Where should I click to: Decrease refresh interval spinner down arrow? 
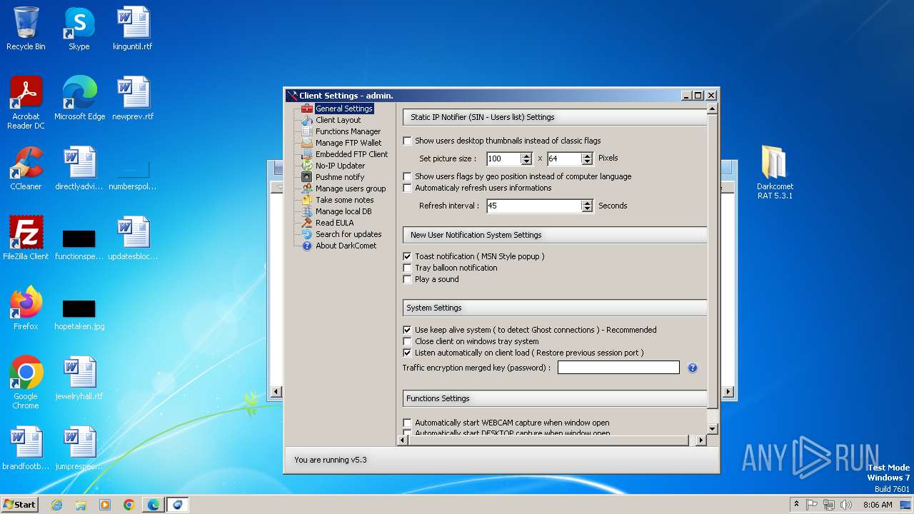pyautogui.click(x=588, y=209)
